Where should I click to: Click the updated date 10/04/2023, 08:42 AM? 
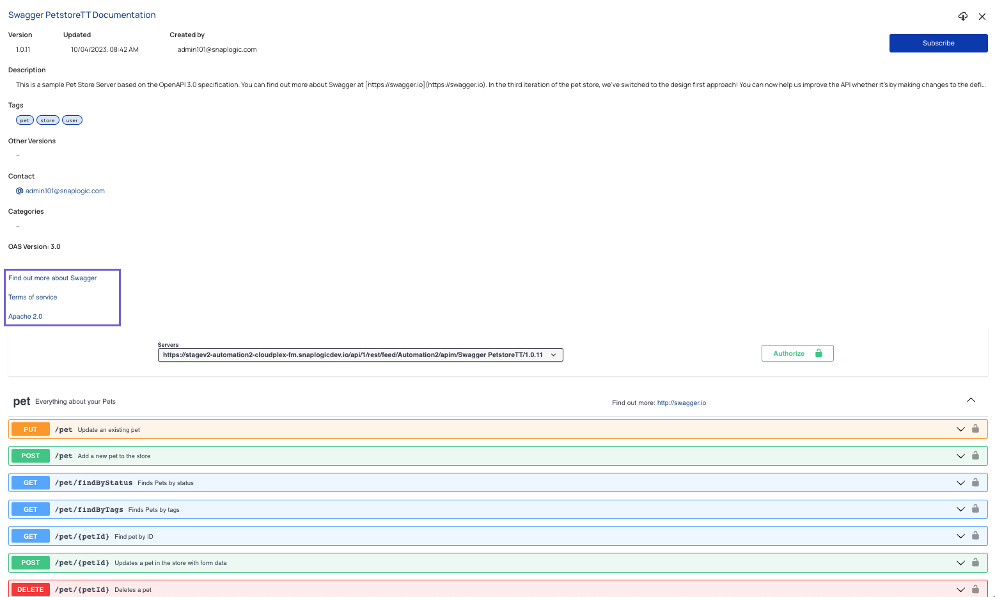coord(105,49)
